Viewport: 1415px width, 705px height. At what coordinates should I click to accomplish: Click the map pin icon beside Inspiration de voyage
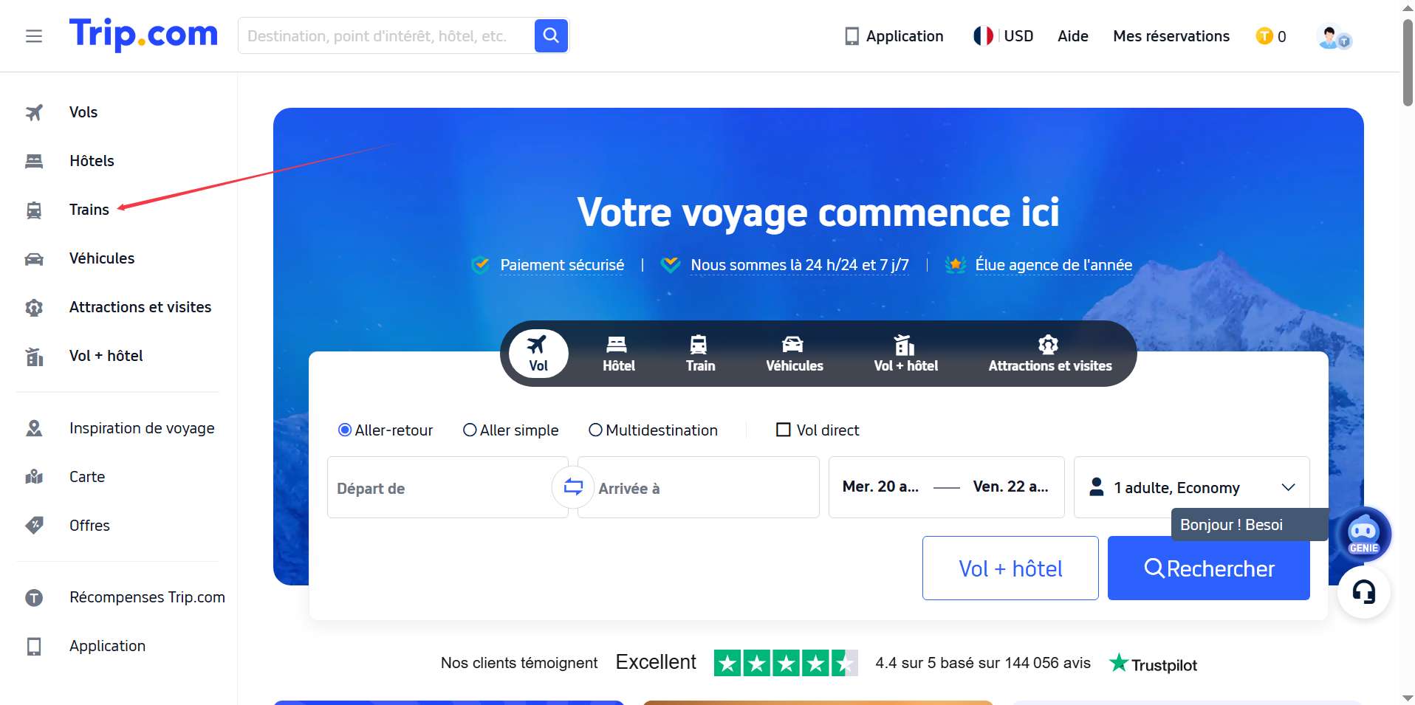tap(34, 428)
